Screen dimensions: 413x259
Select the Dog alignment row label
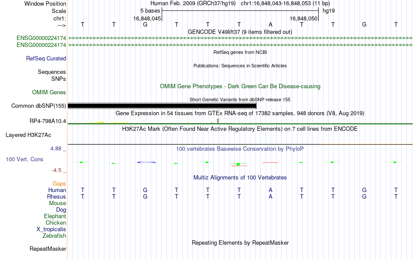pyautogui.click(x=61, y=210)
